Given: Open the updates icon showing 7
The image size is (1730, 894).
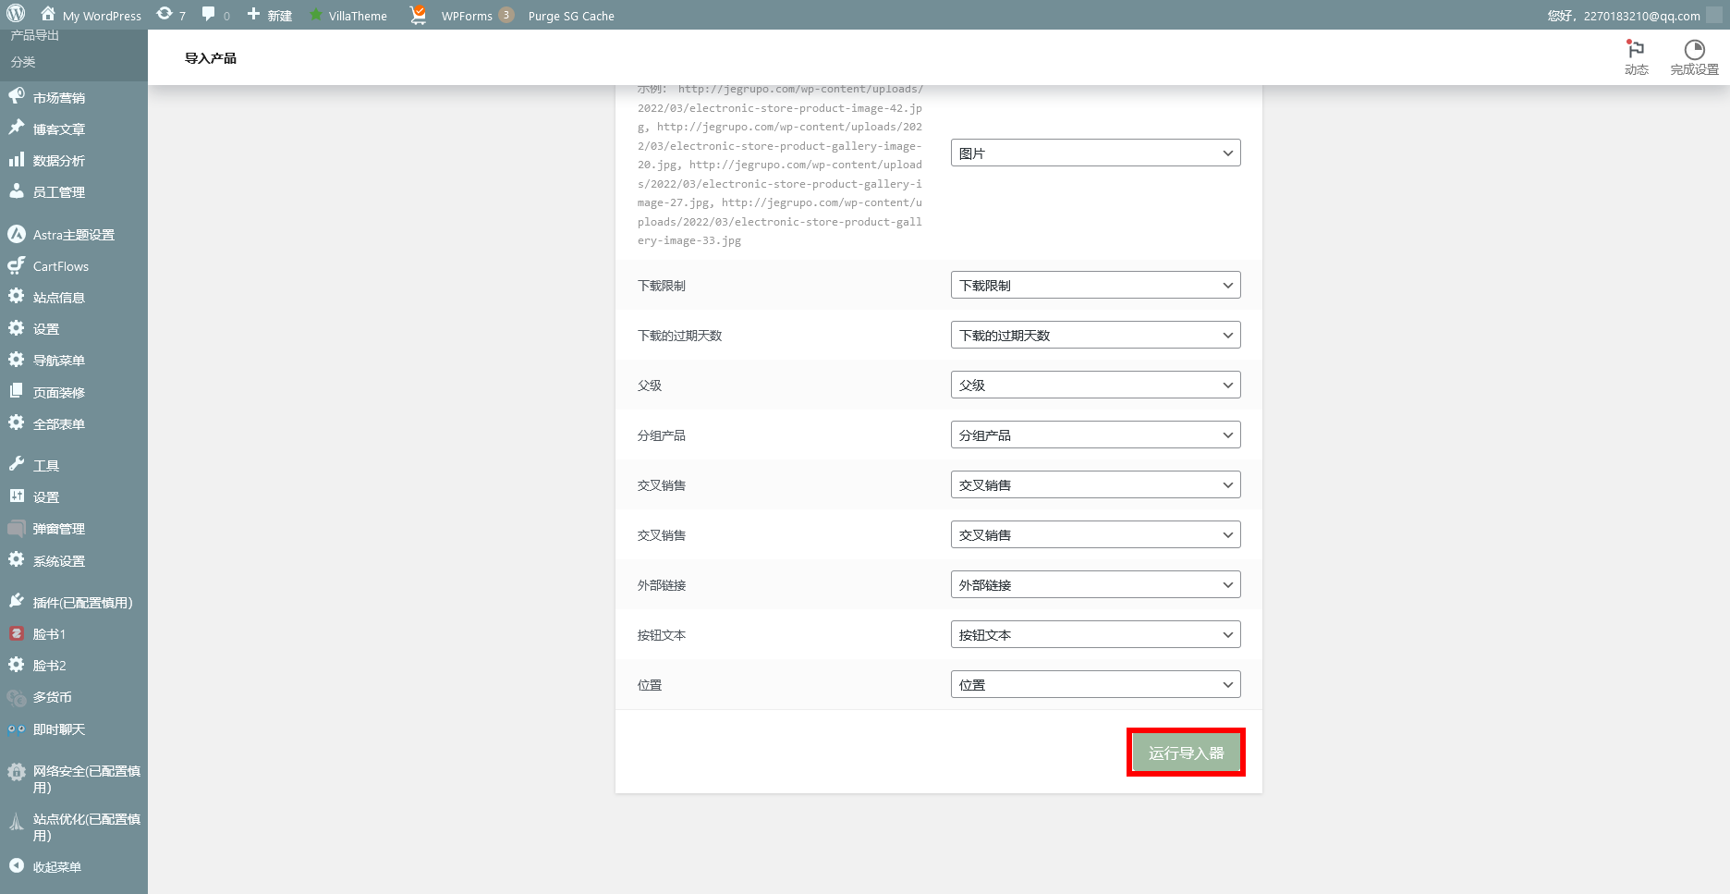Looking at the screenshot, I should tap(171, 15).
